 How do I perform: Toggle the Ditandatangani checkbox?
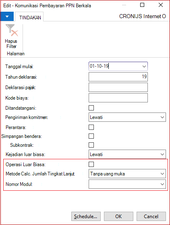click(x=91, y=108)
